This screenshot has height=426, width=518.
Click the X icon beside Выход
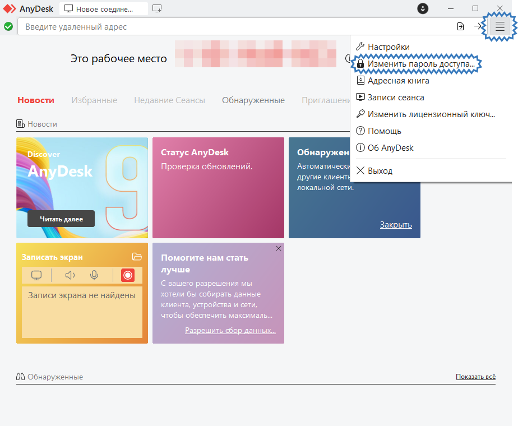point(360,170)
